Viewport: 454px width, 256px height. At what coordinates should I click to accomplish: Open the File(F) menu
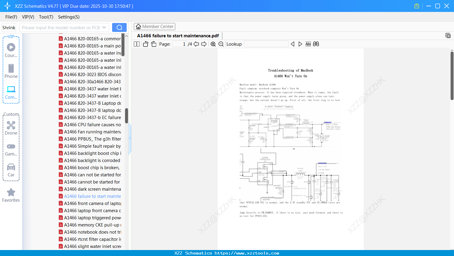tap(11, 17)
